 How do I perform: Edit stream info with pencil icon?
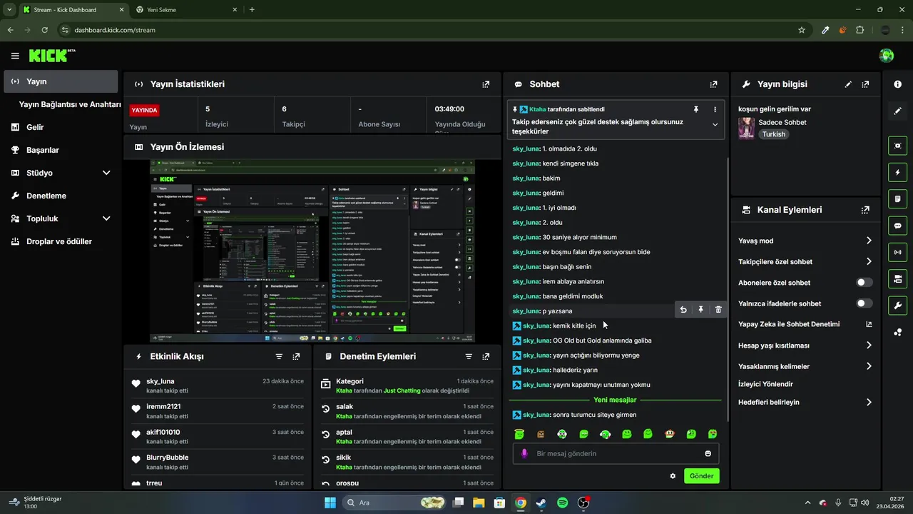pos(848,84)
